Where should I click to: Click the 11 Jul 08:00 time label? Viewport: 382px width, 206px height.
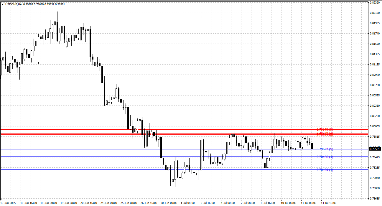309,203
